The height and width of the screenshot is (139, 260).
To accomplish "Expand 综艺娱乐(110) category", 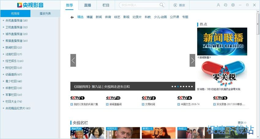I will (3, 61).
